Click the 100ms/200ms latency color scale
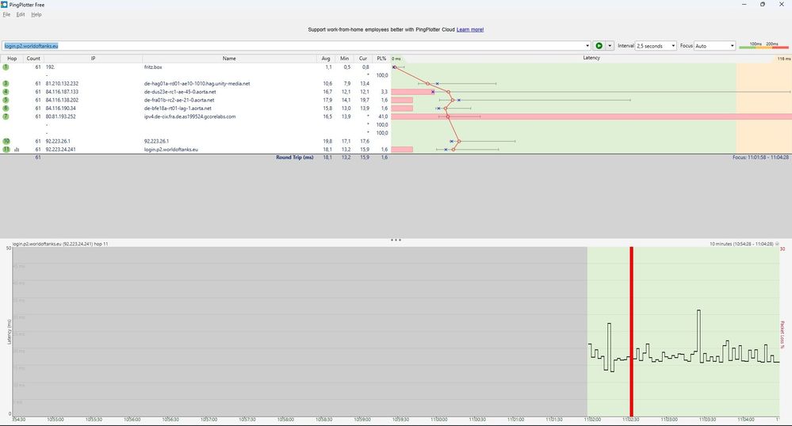This screenshot has height=426, width=792. [x=763, y=45]
